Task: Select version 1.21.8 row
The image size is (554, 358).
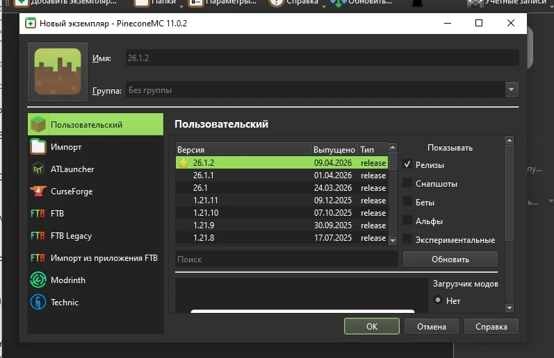Action: [282, 238]
